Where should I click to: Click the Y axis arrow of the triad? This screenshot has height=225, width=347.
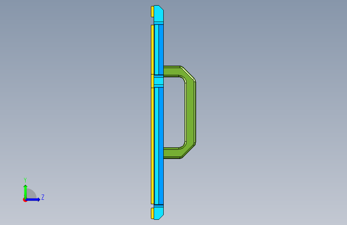[26, 191]
